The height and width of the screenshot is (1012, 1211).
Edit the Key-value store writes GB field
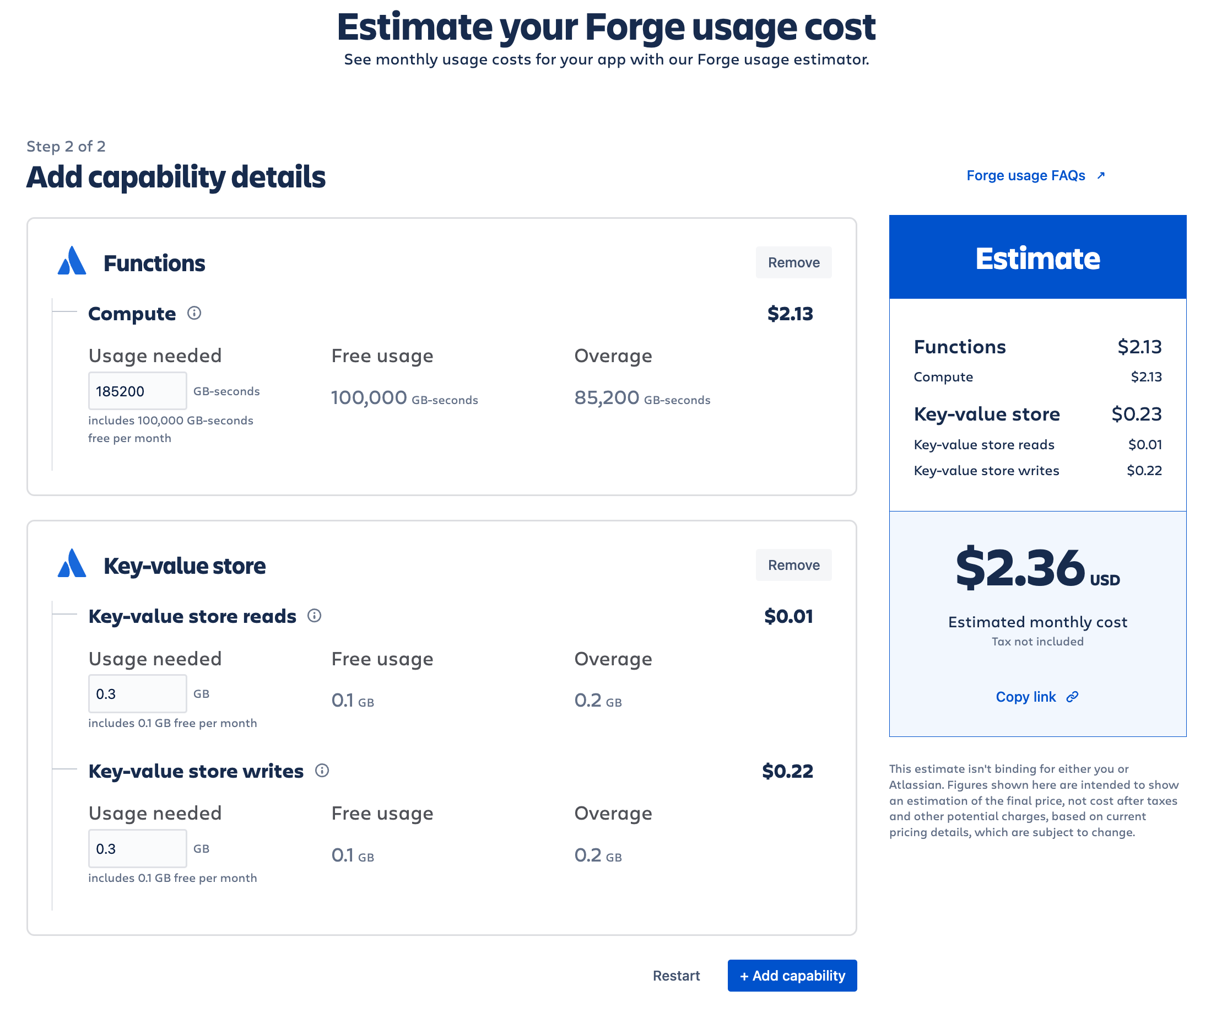137,848
